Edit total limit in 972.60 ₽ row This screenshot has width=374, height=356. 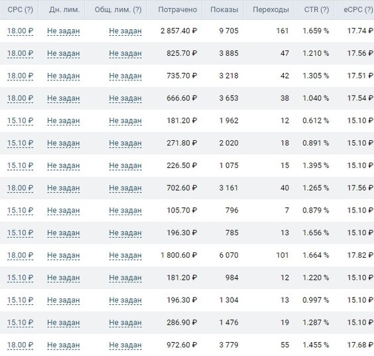(x=125, y=345)
